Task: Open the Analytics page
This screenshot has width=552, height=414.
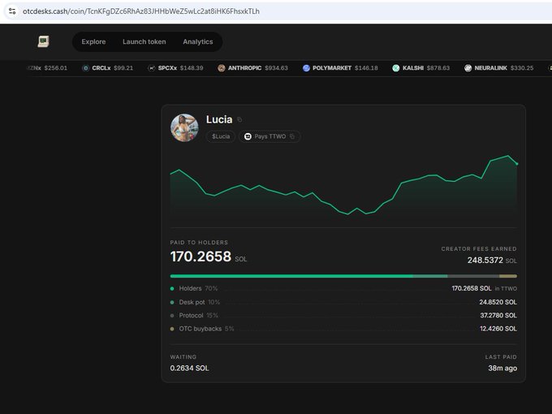Action: [x=198, y=41]
